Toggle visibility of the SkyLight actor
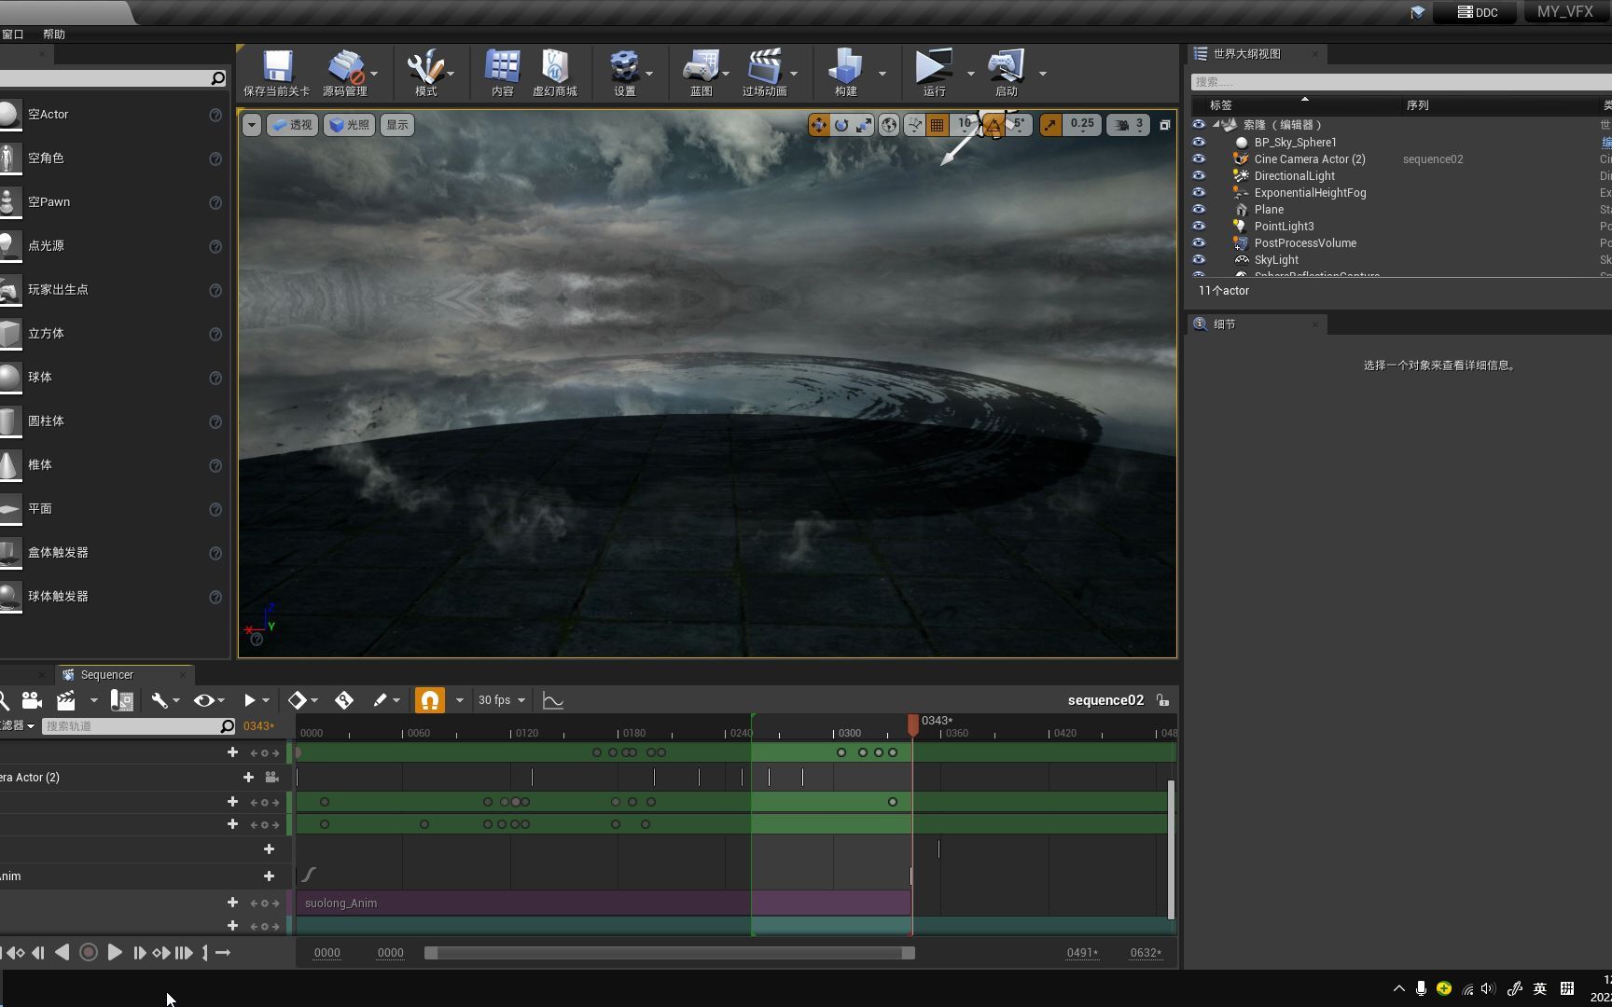 point(1199,260)
